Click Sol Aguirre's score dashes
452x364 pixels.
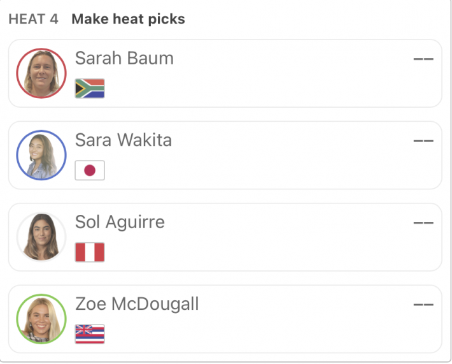point(423,222)
